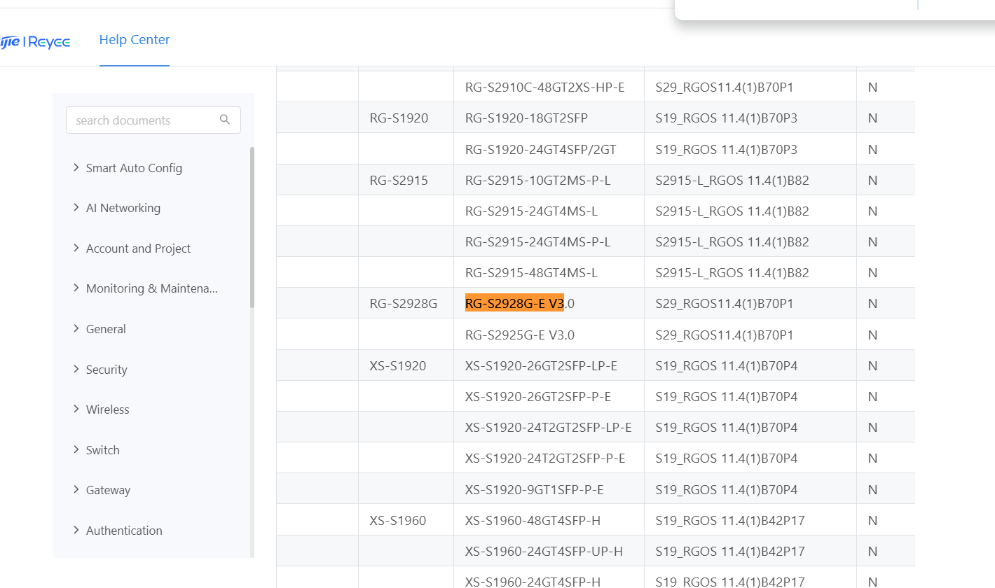Click the search magnifier icon

coord(225,120)
